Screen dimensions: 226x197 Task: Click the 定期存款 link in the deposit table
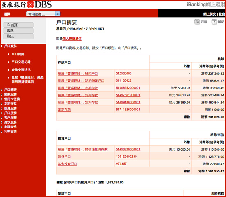[64, 110]
